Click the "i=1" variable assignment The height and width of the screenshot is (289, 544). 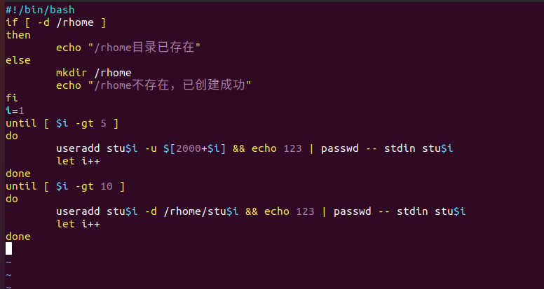click(15, 111)
